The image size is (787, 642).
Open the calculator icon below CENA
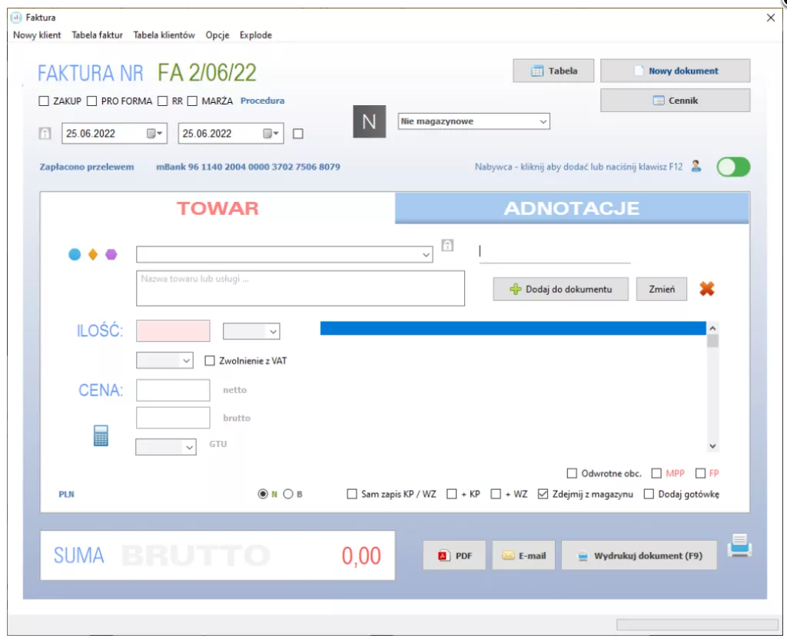pos(101,435)
